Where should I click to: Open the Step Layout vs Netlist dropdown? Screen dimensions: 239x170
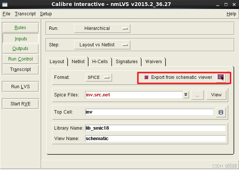102,45
